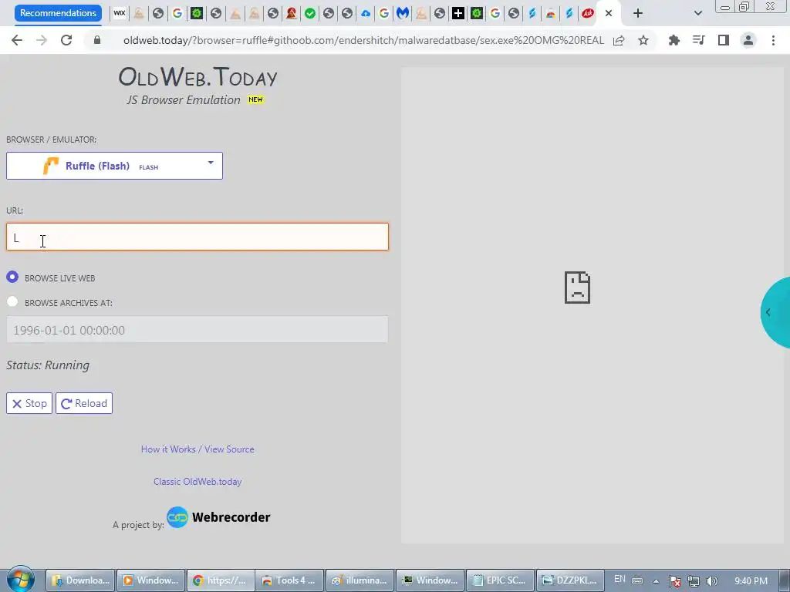Click the network tray icon
This screenshot has width=790, height=592.
point(694,581)
